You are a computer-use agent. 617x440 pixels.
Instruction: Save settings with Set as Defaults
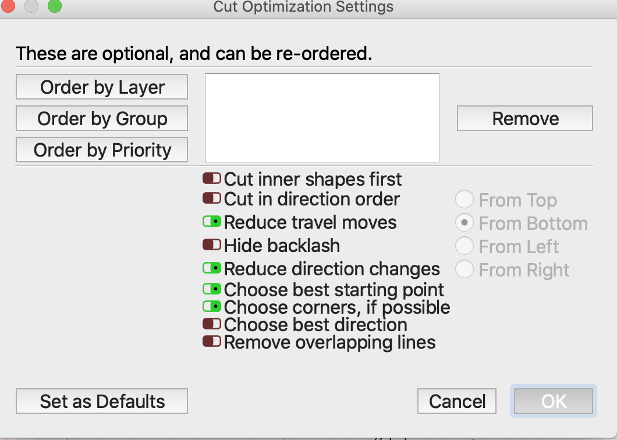[x=102, y=402]
